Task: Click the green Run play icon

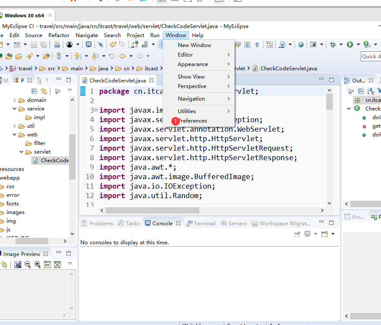Action: coord(350,44)
